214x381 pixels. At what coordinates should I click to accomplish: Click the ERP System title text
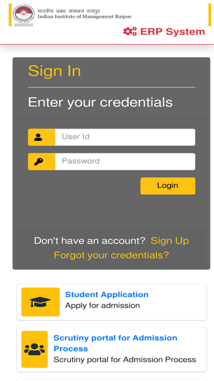tap(172, 31)
